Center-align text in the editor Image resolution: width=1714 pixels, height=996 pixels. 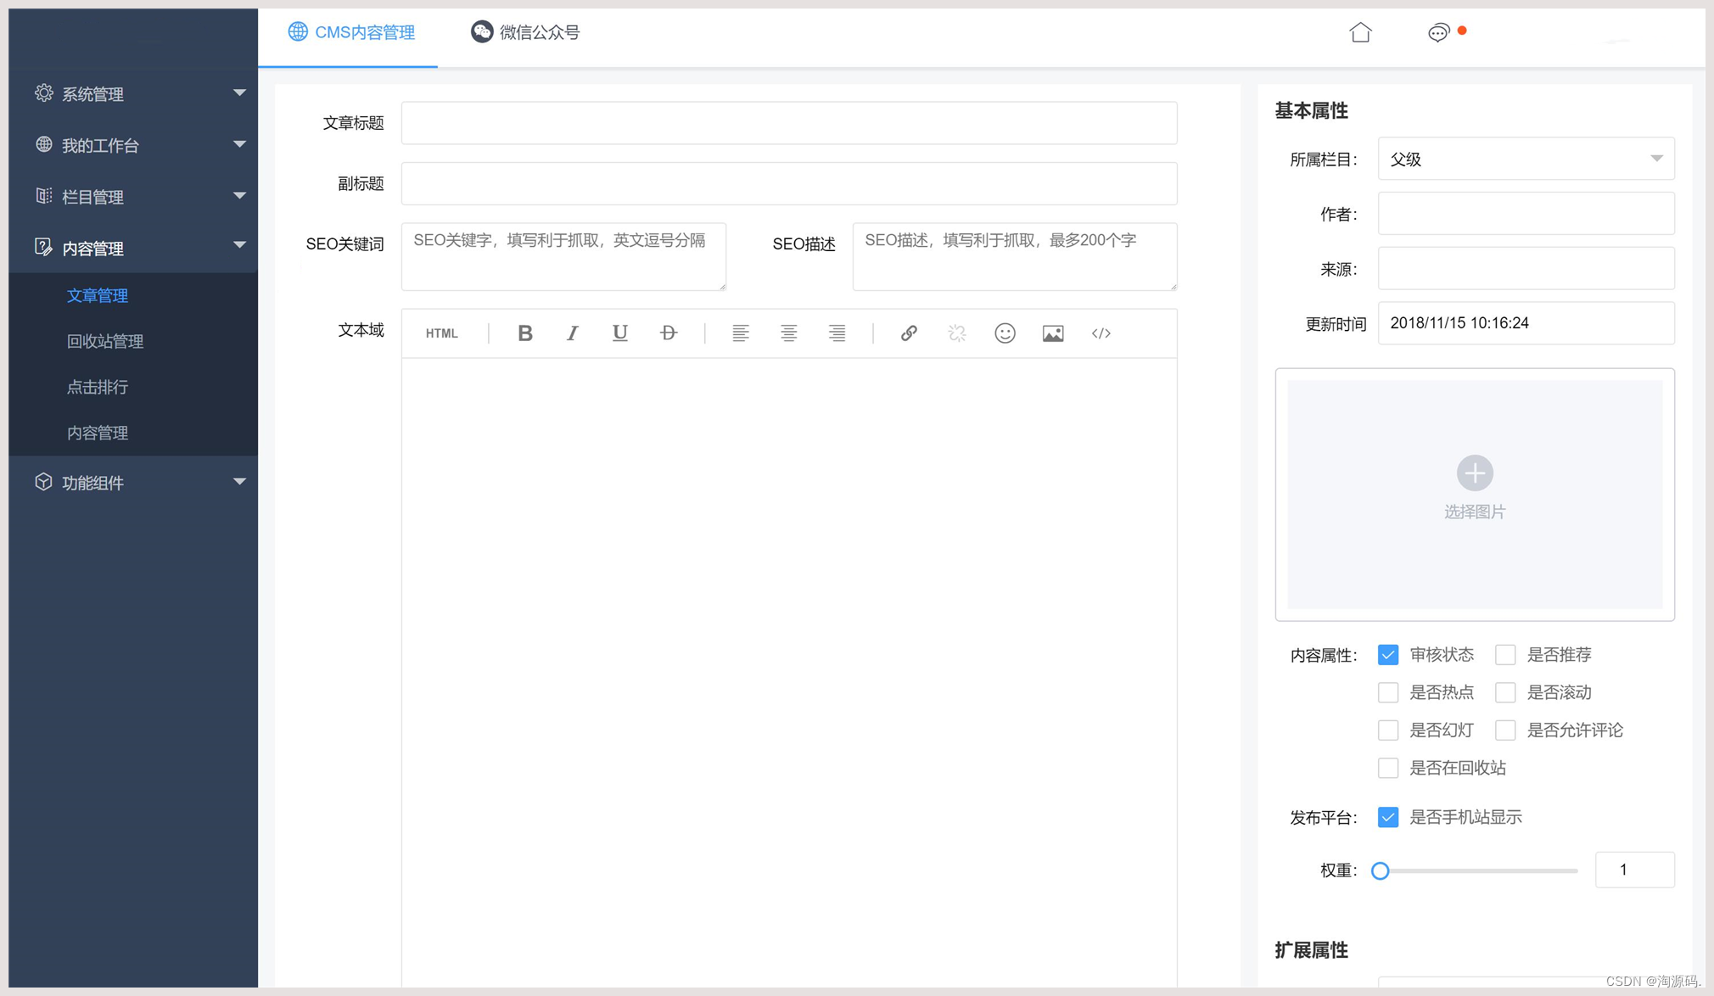(788, 333)
